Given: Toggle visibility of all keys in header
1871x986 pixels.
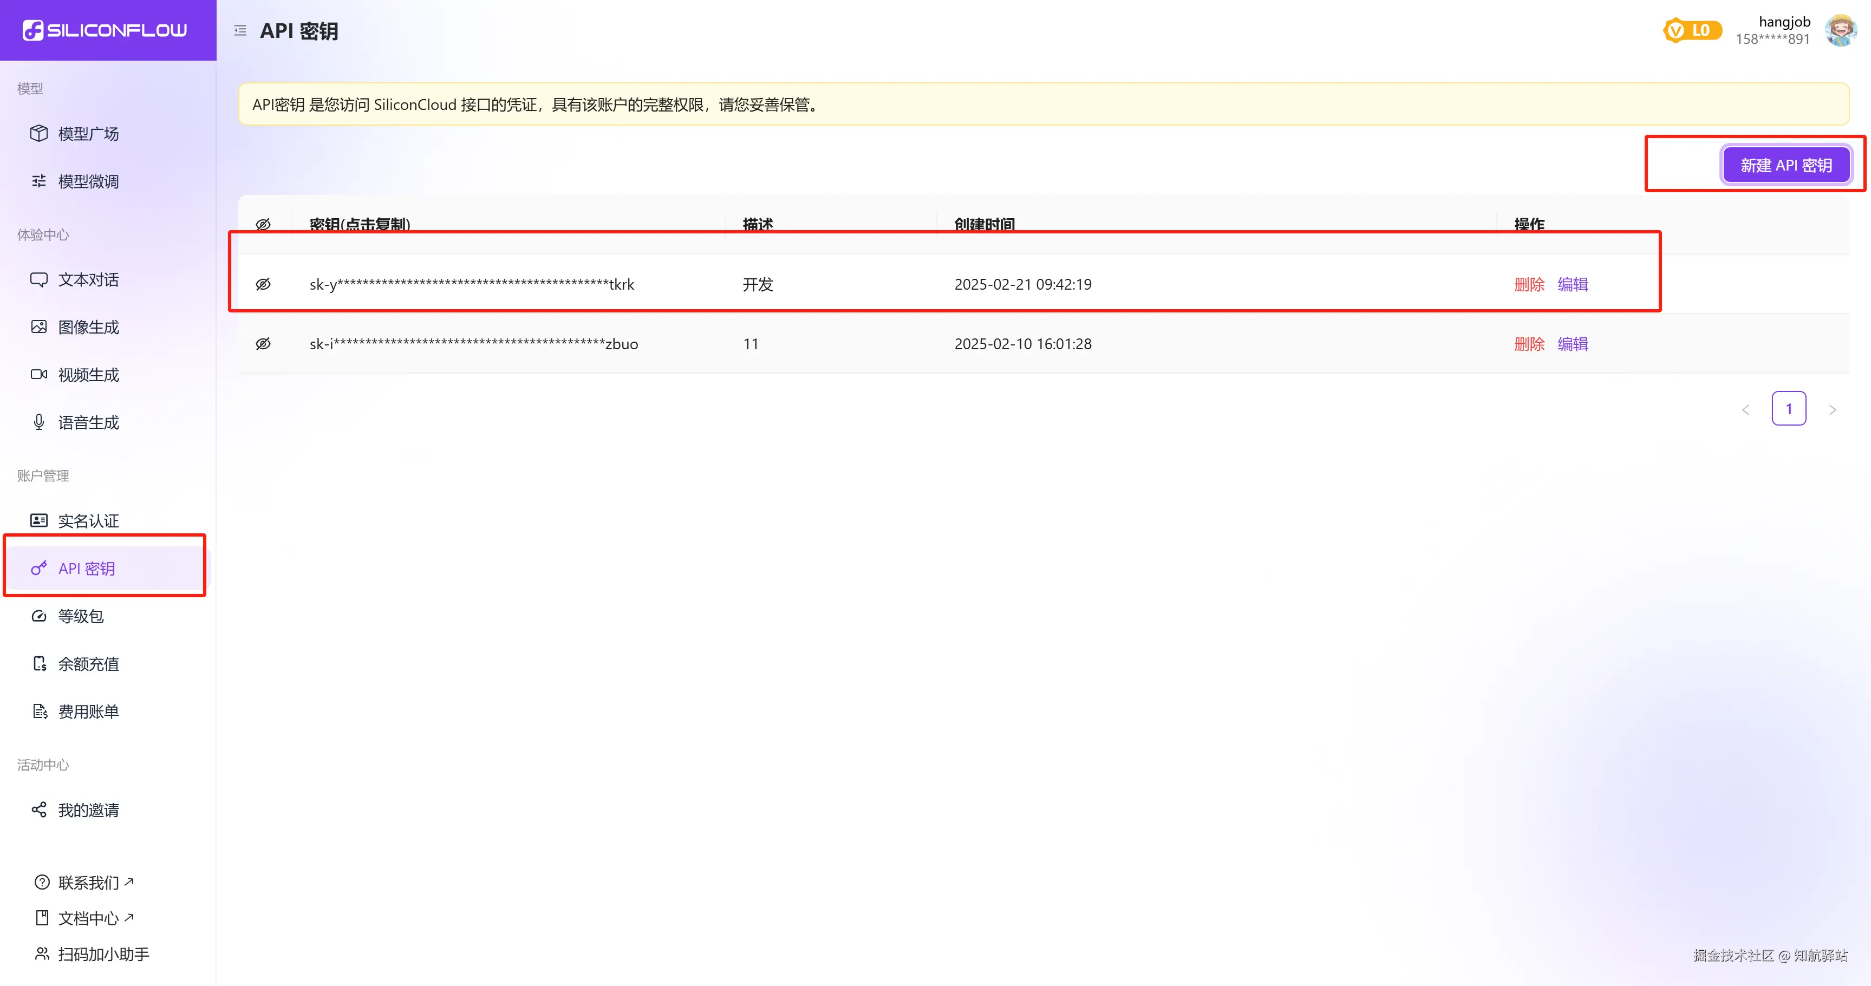Looking at the screenshot, I should (264, 224).
